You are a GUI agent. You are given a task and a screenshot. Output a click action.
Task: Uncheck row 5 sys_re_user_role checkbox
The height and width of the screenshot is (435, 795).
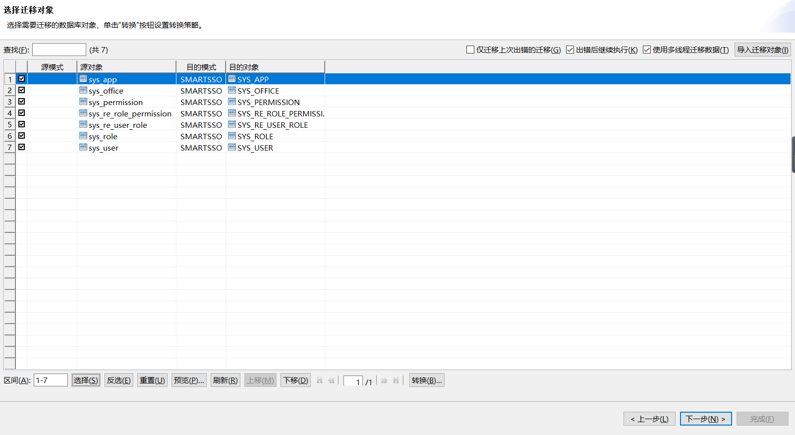point(22,124)
